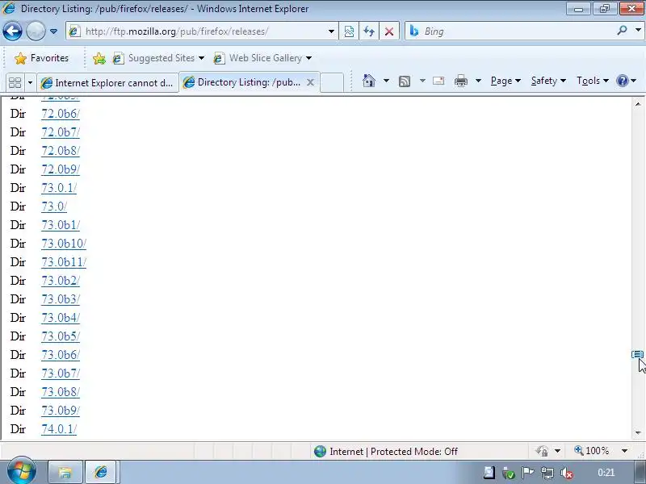Expand the Print options dropdown arrow
The width and height of the screenshot is (646, 484).
478,81
